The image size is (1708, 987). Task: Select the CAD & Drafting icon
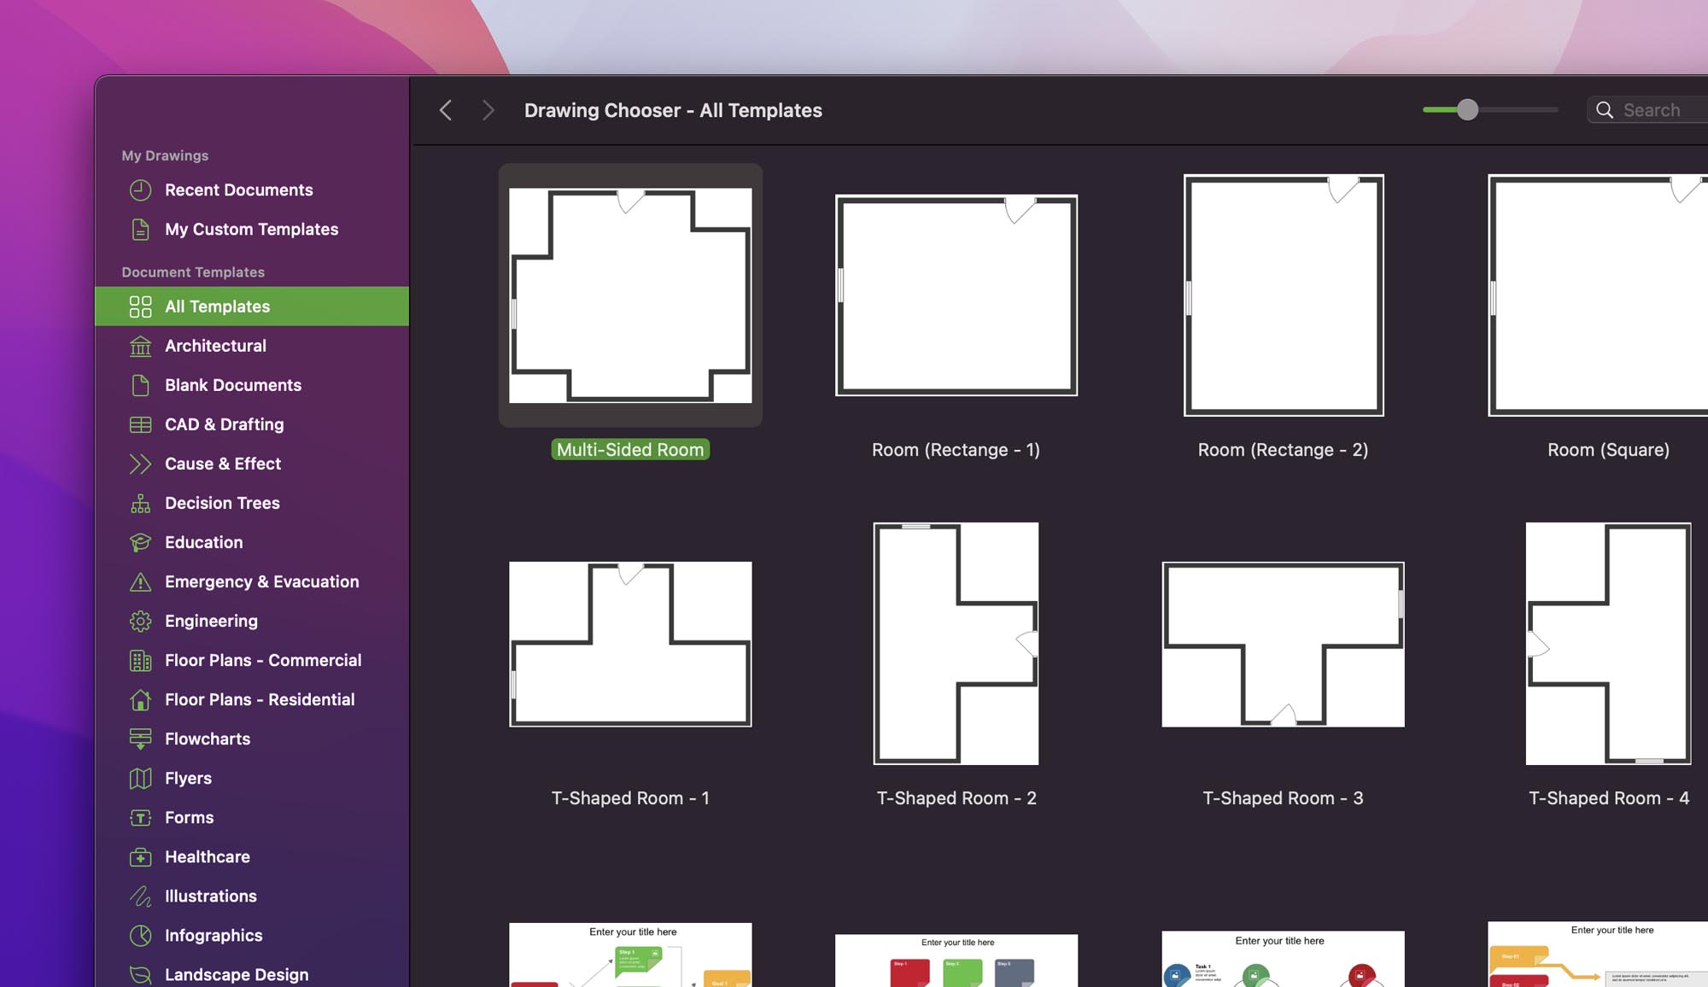pyautogui.click(x=140, y=424)
